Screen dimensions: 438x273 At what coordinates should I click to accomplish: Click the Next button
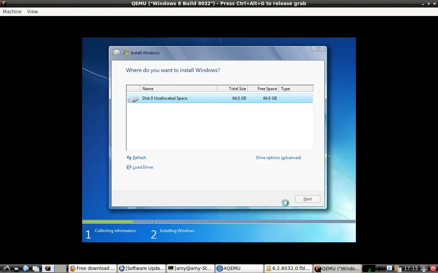click(x=308, y=199)
